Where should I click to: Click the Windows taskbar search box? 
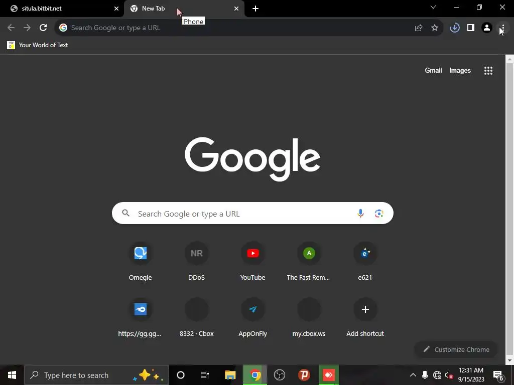tap(96, 375)
